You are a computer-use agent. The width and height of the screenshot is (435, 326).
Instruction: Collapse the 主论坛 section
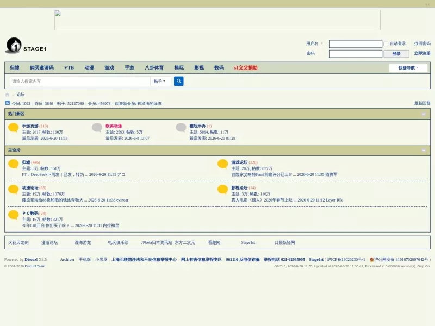(x=424, y=151)
